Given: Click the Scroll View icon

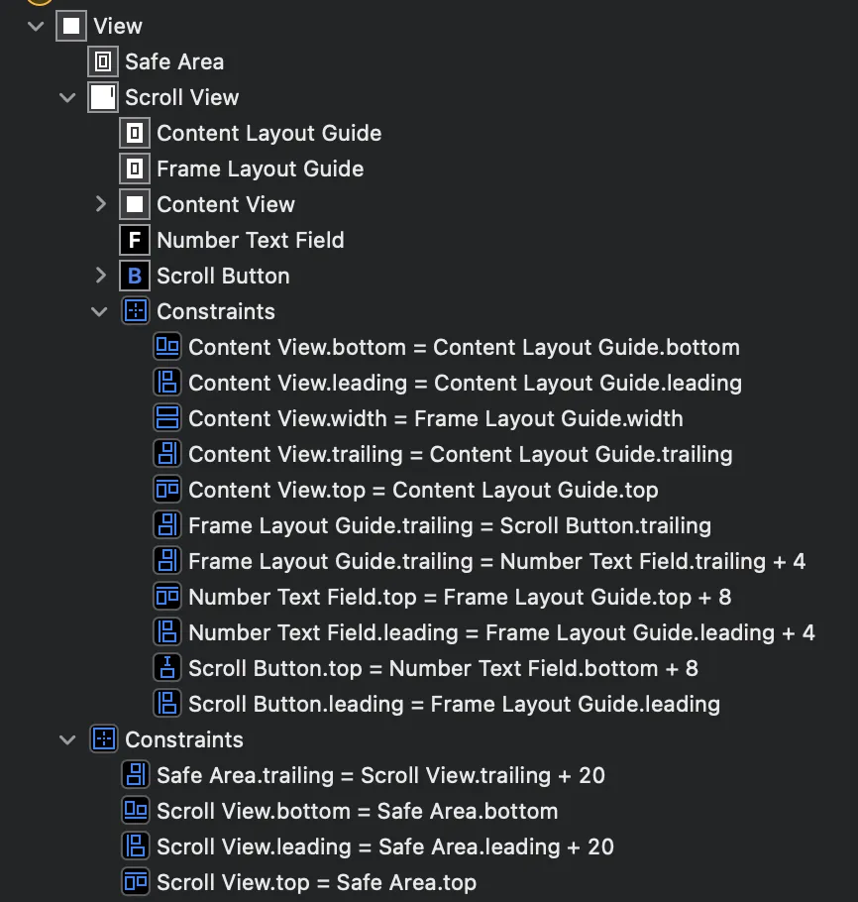Looking at the screenshot, I should [103, 97].
